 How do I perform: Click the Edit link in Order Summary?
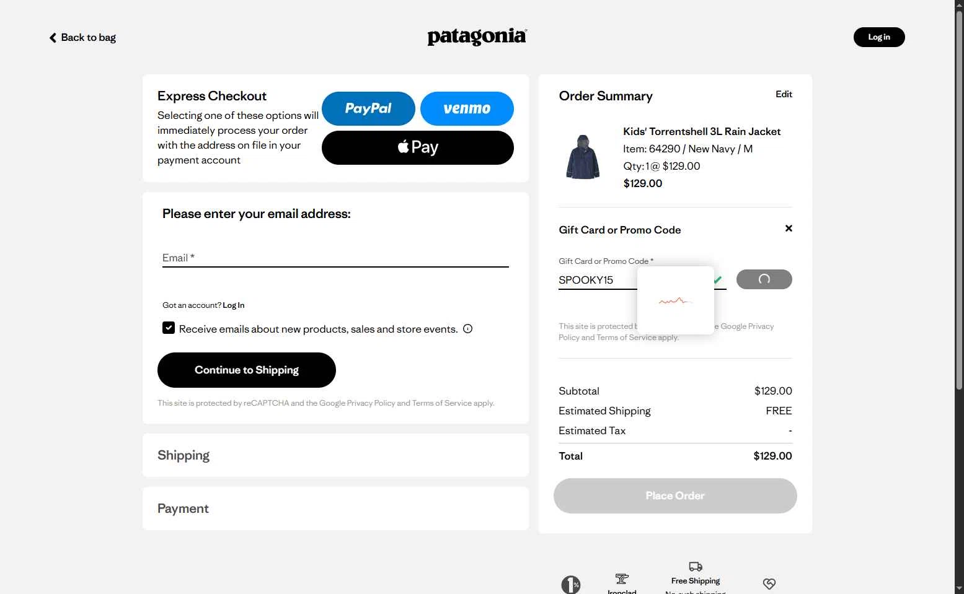pyautogui.click(x=784, y=94)
